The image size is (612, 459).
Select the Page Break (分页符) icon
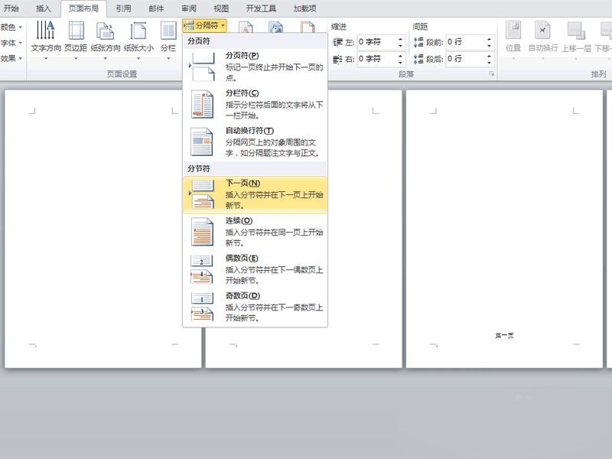(202, 67)
